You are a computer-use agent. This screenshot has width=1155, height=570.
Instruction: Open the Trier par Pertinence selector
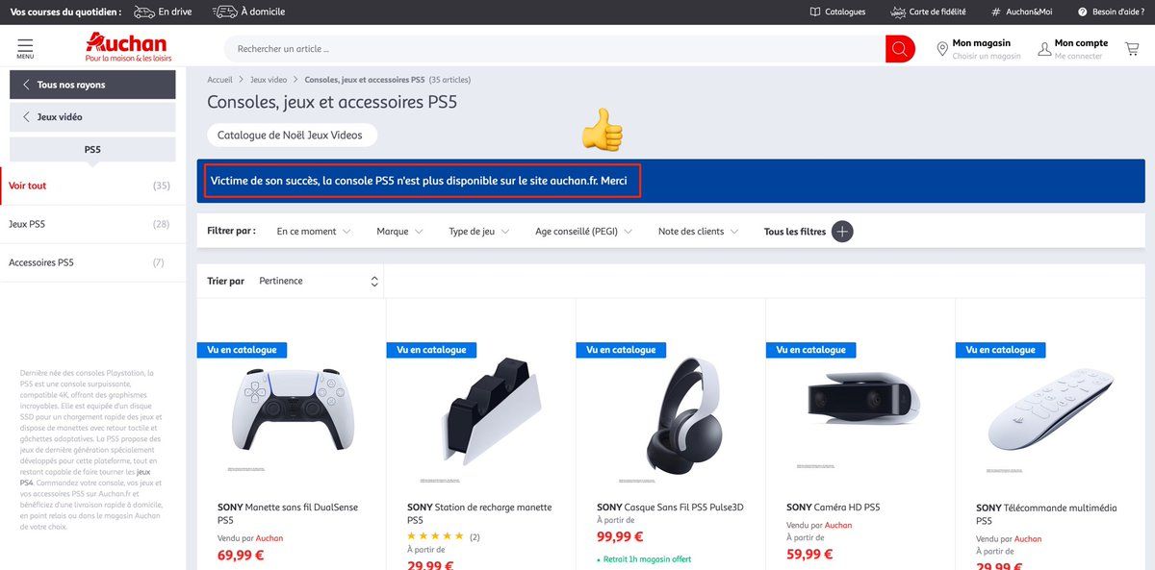point(319,281)
